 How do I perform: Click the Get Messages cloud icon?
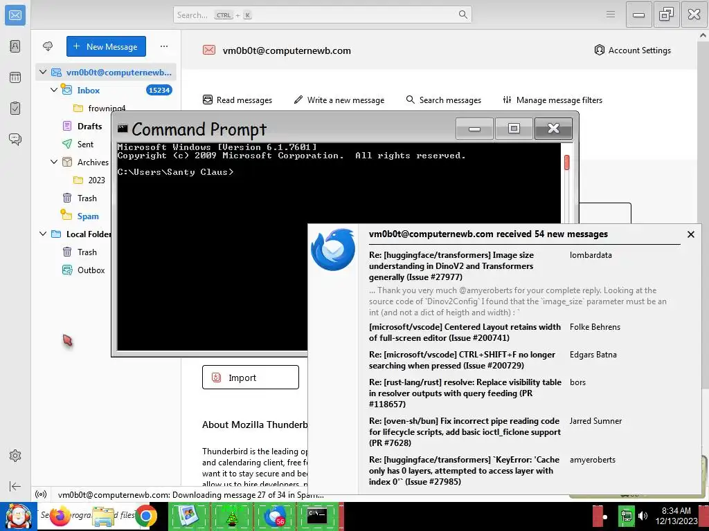pos(48,46)
